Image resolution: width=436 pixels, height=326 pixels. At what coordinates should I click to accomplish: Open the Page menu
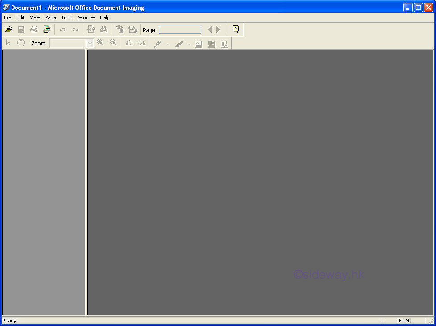(x=50, y=17)
